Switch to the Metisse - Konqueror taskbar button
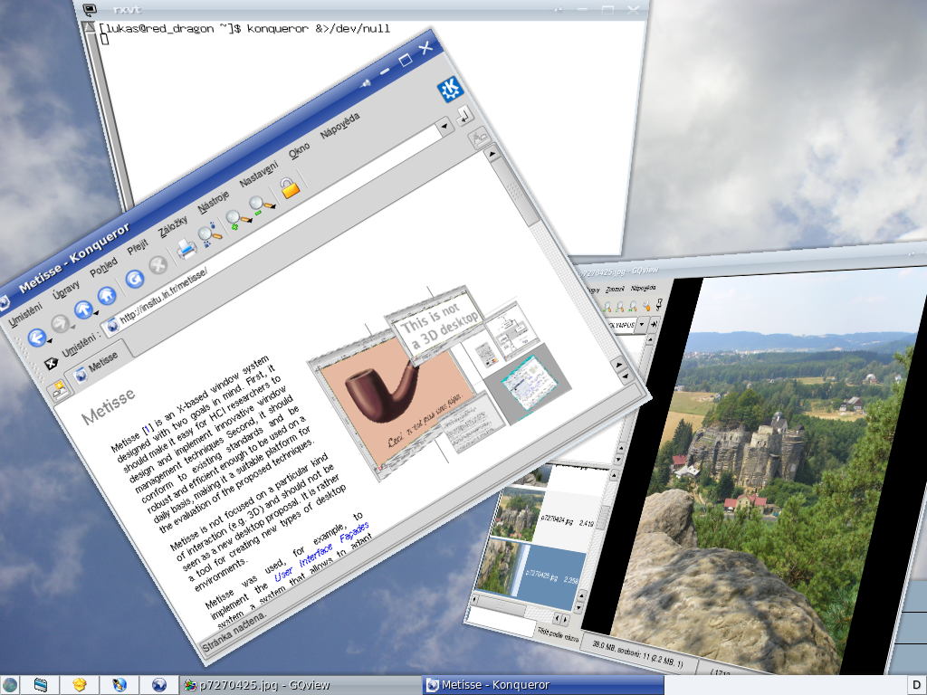 click(x=543, y=685)
